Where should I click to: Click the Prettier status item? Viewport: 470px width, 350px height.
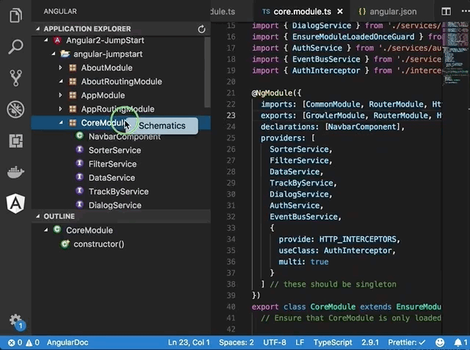point(407,343)
